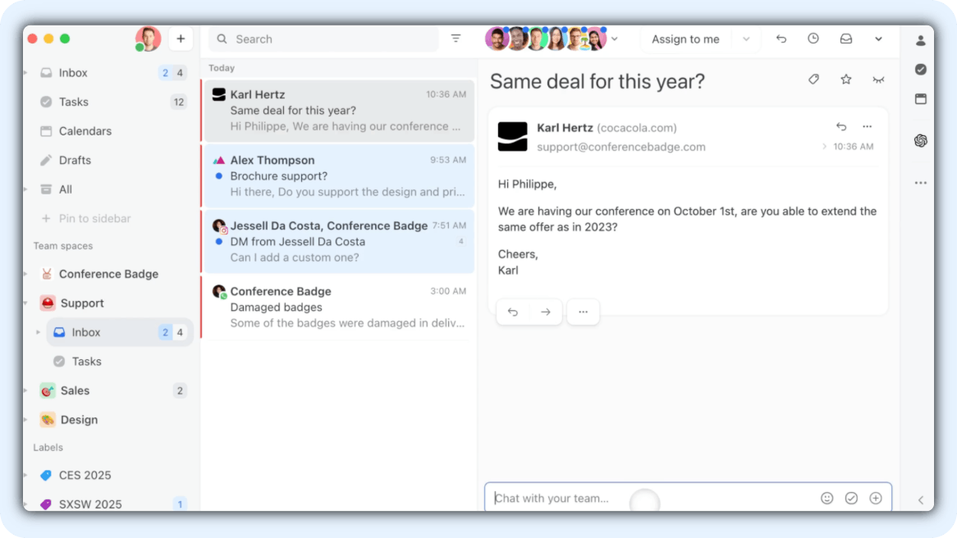
Task: Click the plus compose button
Action: point(181,39)
